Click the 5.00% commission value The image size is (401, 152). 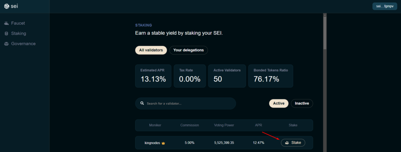point(190,143)
